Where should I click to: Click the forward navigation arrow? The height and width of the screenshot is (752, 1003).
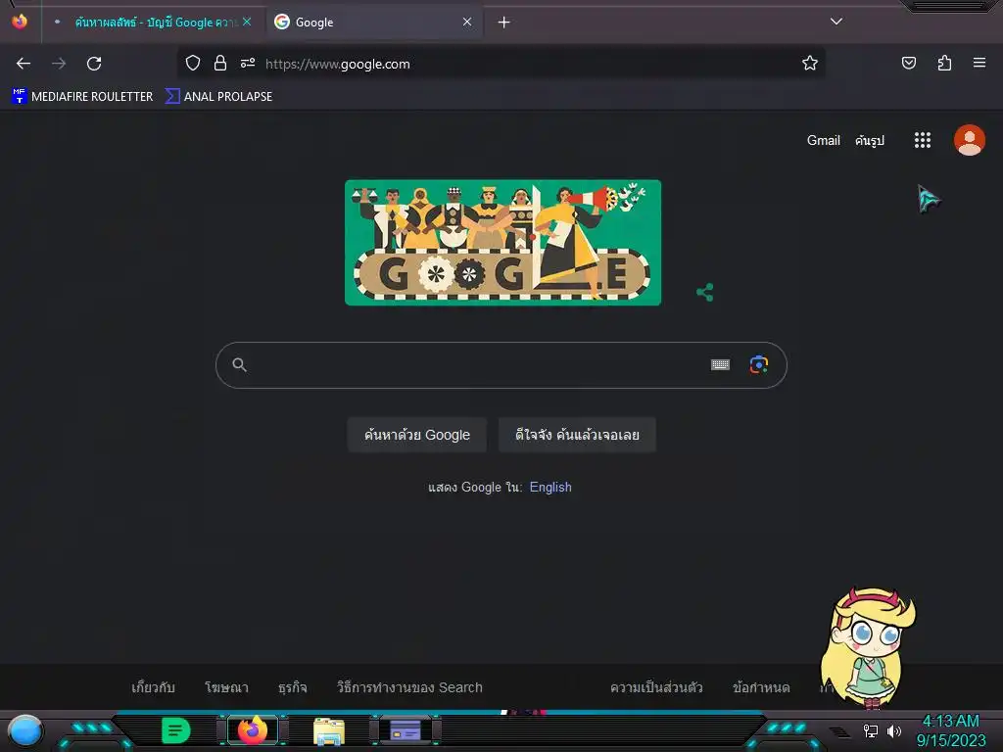[59, 64]
